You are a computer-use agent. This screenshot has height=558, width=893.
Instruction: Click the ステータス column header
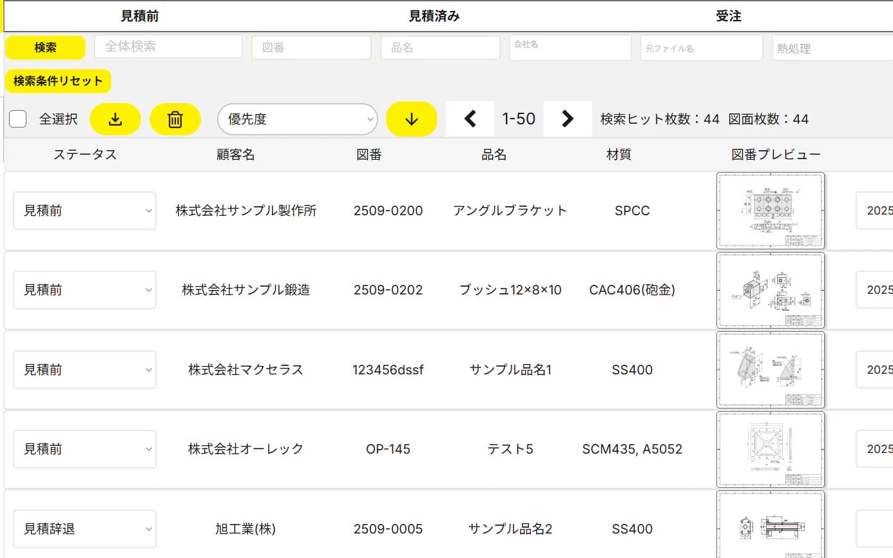pyautogui.click(x=85, y=155)
